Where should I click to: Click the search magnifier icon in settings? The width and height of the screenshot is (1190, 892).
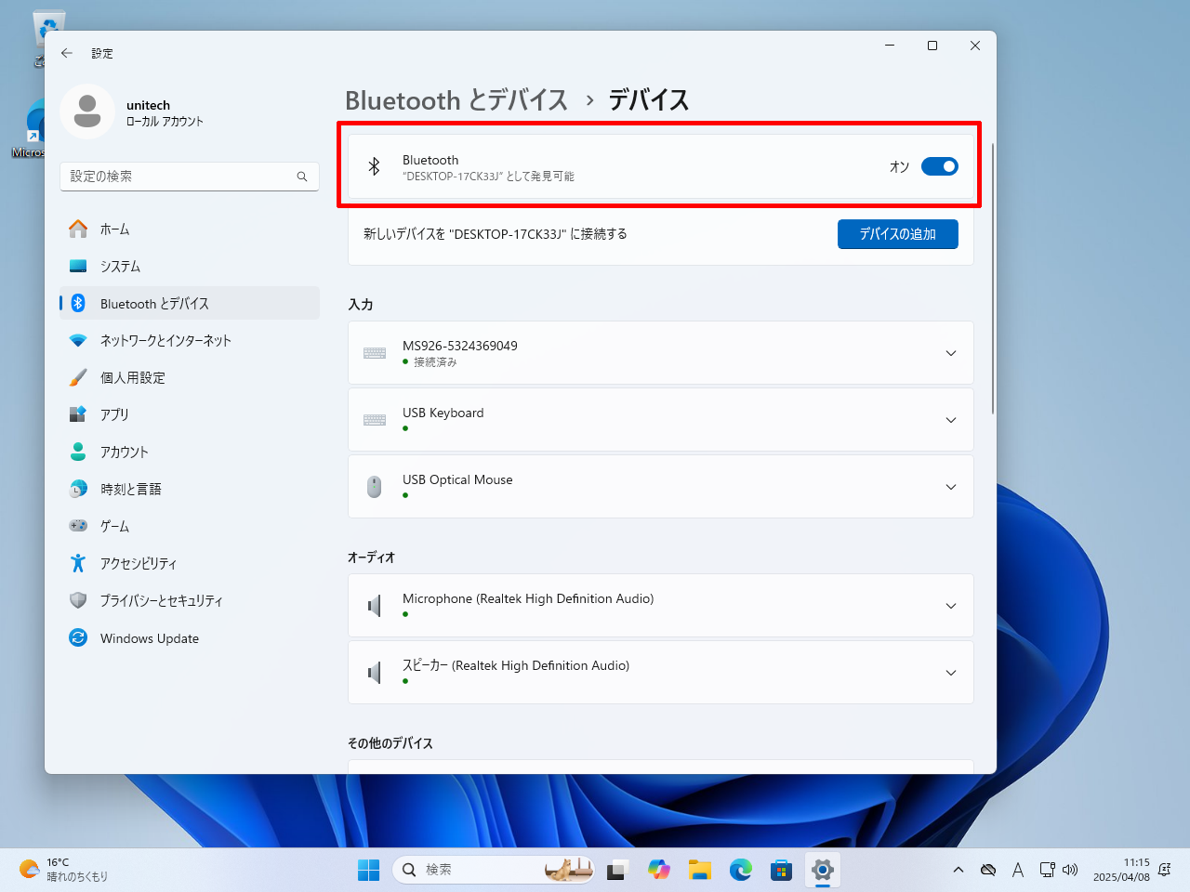point(302,177)
